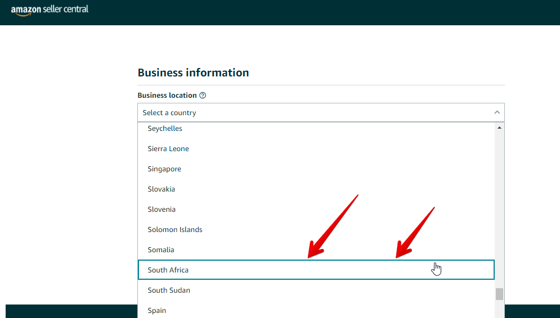560x318 pixels.
Task: Select the highlighted South Africa option
Action: point(316,270)
